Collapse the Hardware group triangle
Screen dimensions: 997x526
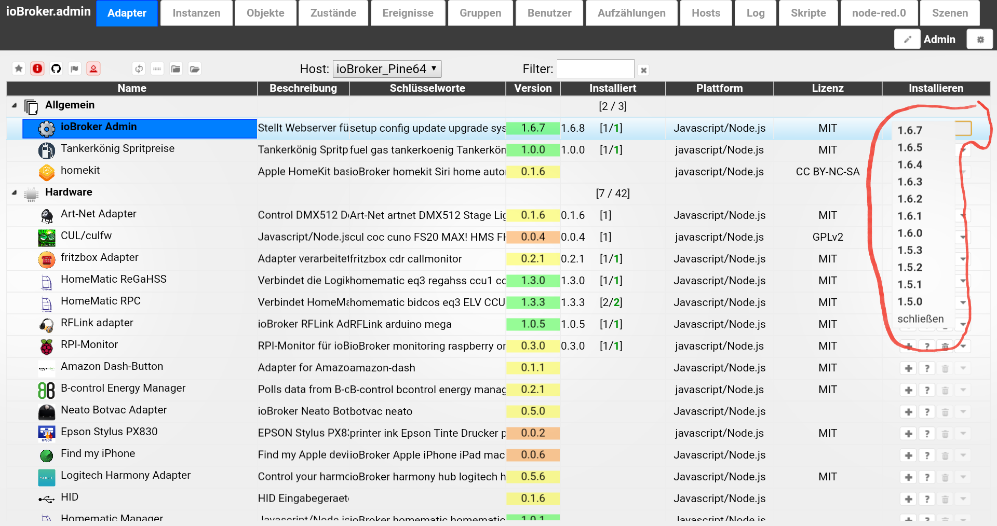pos(15,192)
